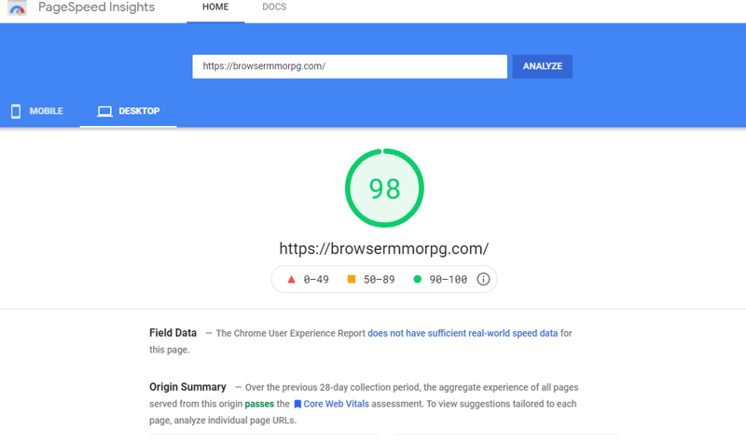Click the 0–49 score range label
The width and height of the screenshot is (746, 444).
tap(316, 279)
